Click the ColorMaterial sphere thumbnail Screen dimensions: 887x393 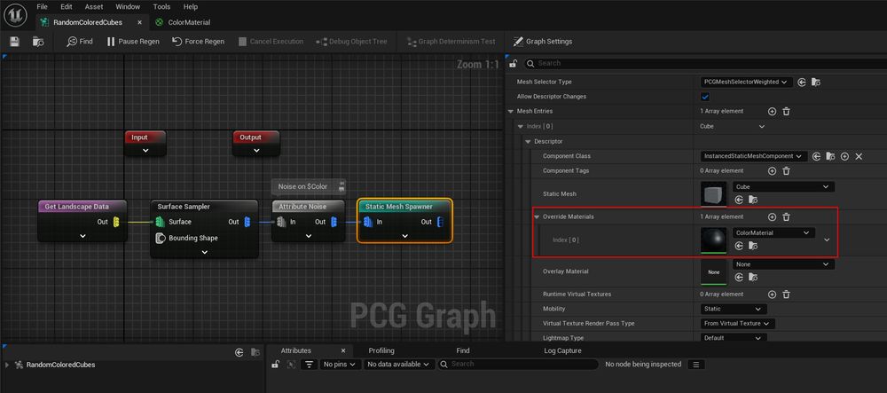coord(713,240)
